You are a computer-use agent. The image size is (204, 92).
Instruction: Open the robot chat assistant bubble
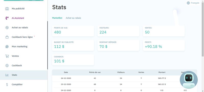(189, 80)
